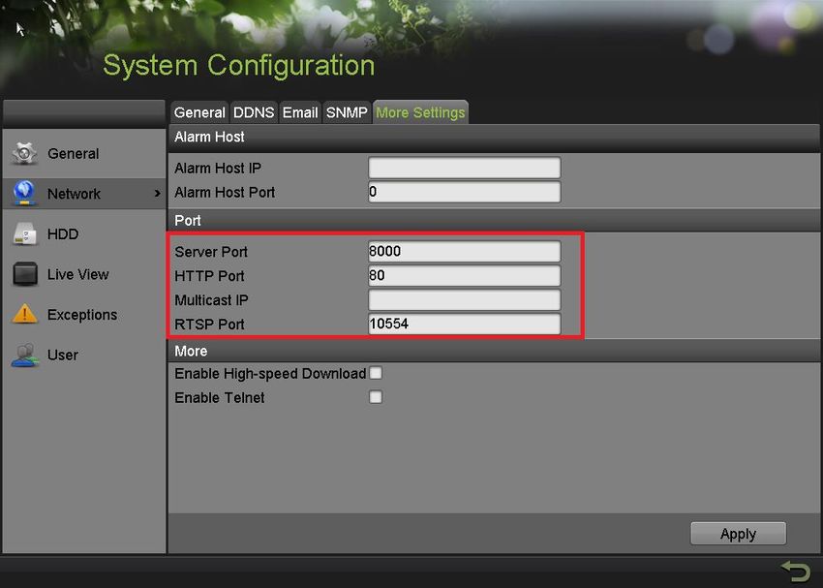Open the Exceptions warning triangle icon
Screen dimensions: 823x588
[x=25, y=315]
